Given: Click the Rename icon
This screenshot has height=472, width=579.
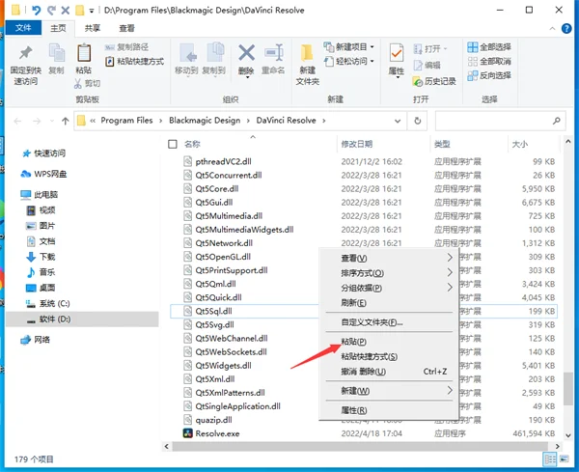Looking at the screenshot, I should coord(274,52).
